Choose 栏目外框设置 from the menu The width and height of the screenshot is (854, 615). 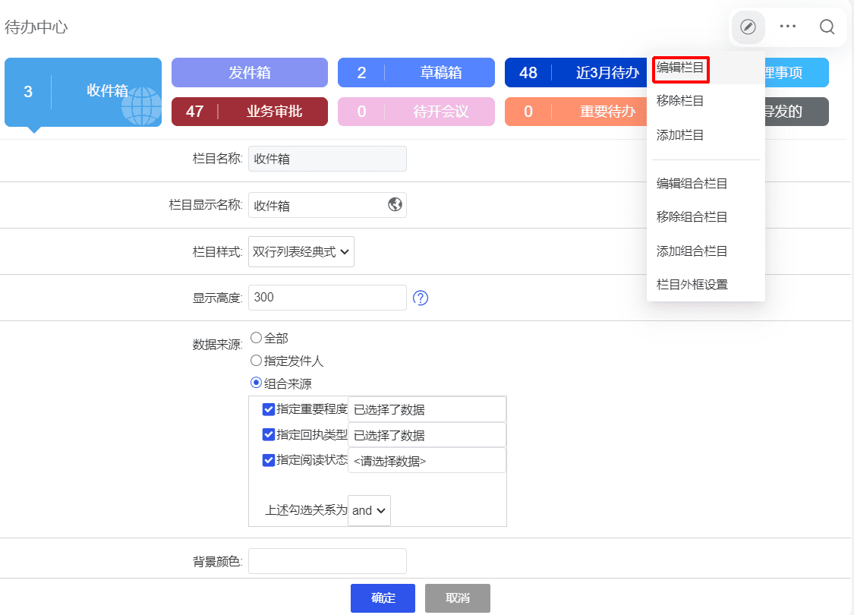click(x=692, y=285)
